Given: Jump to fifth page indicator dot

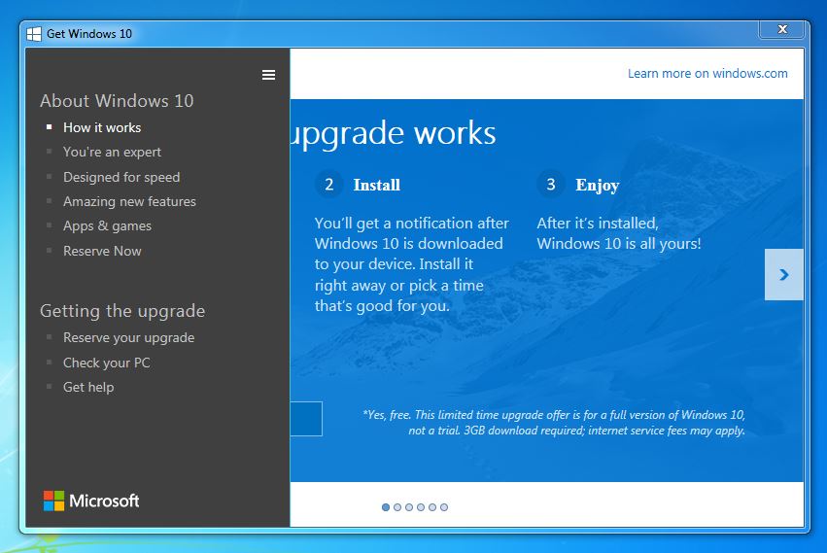Looking at the screenshot, I should click(431, 507).
